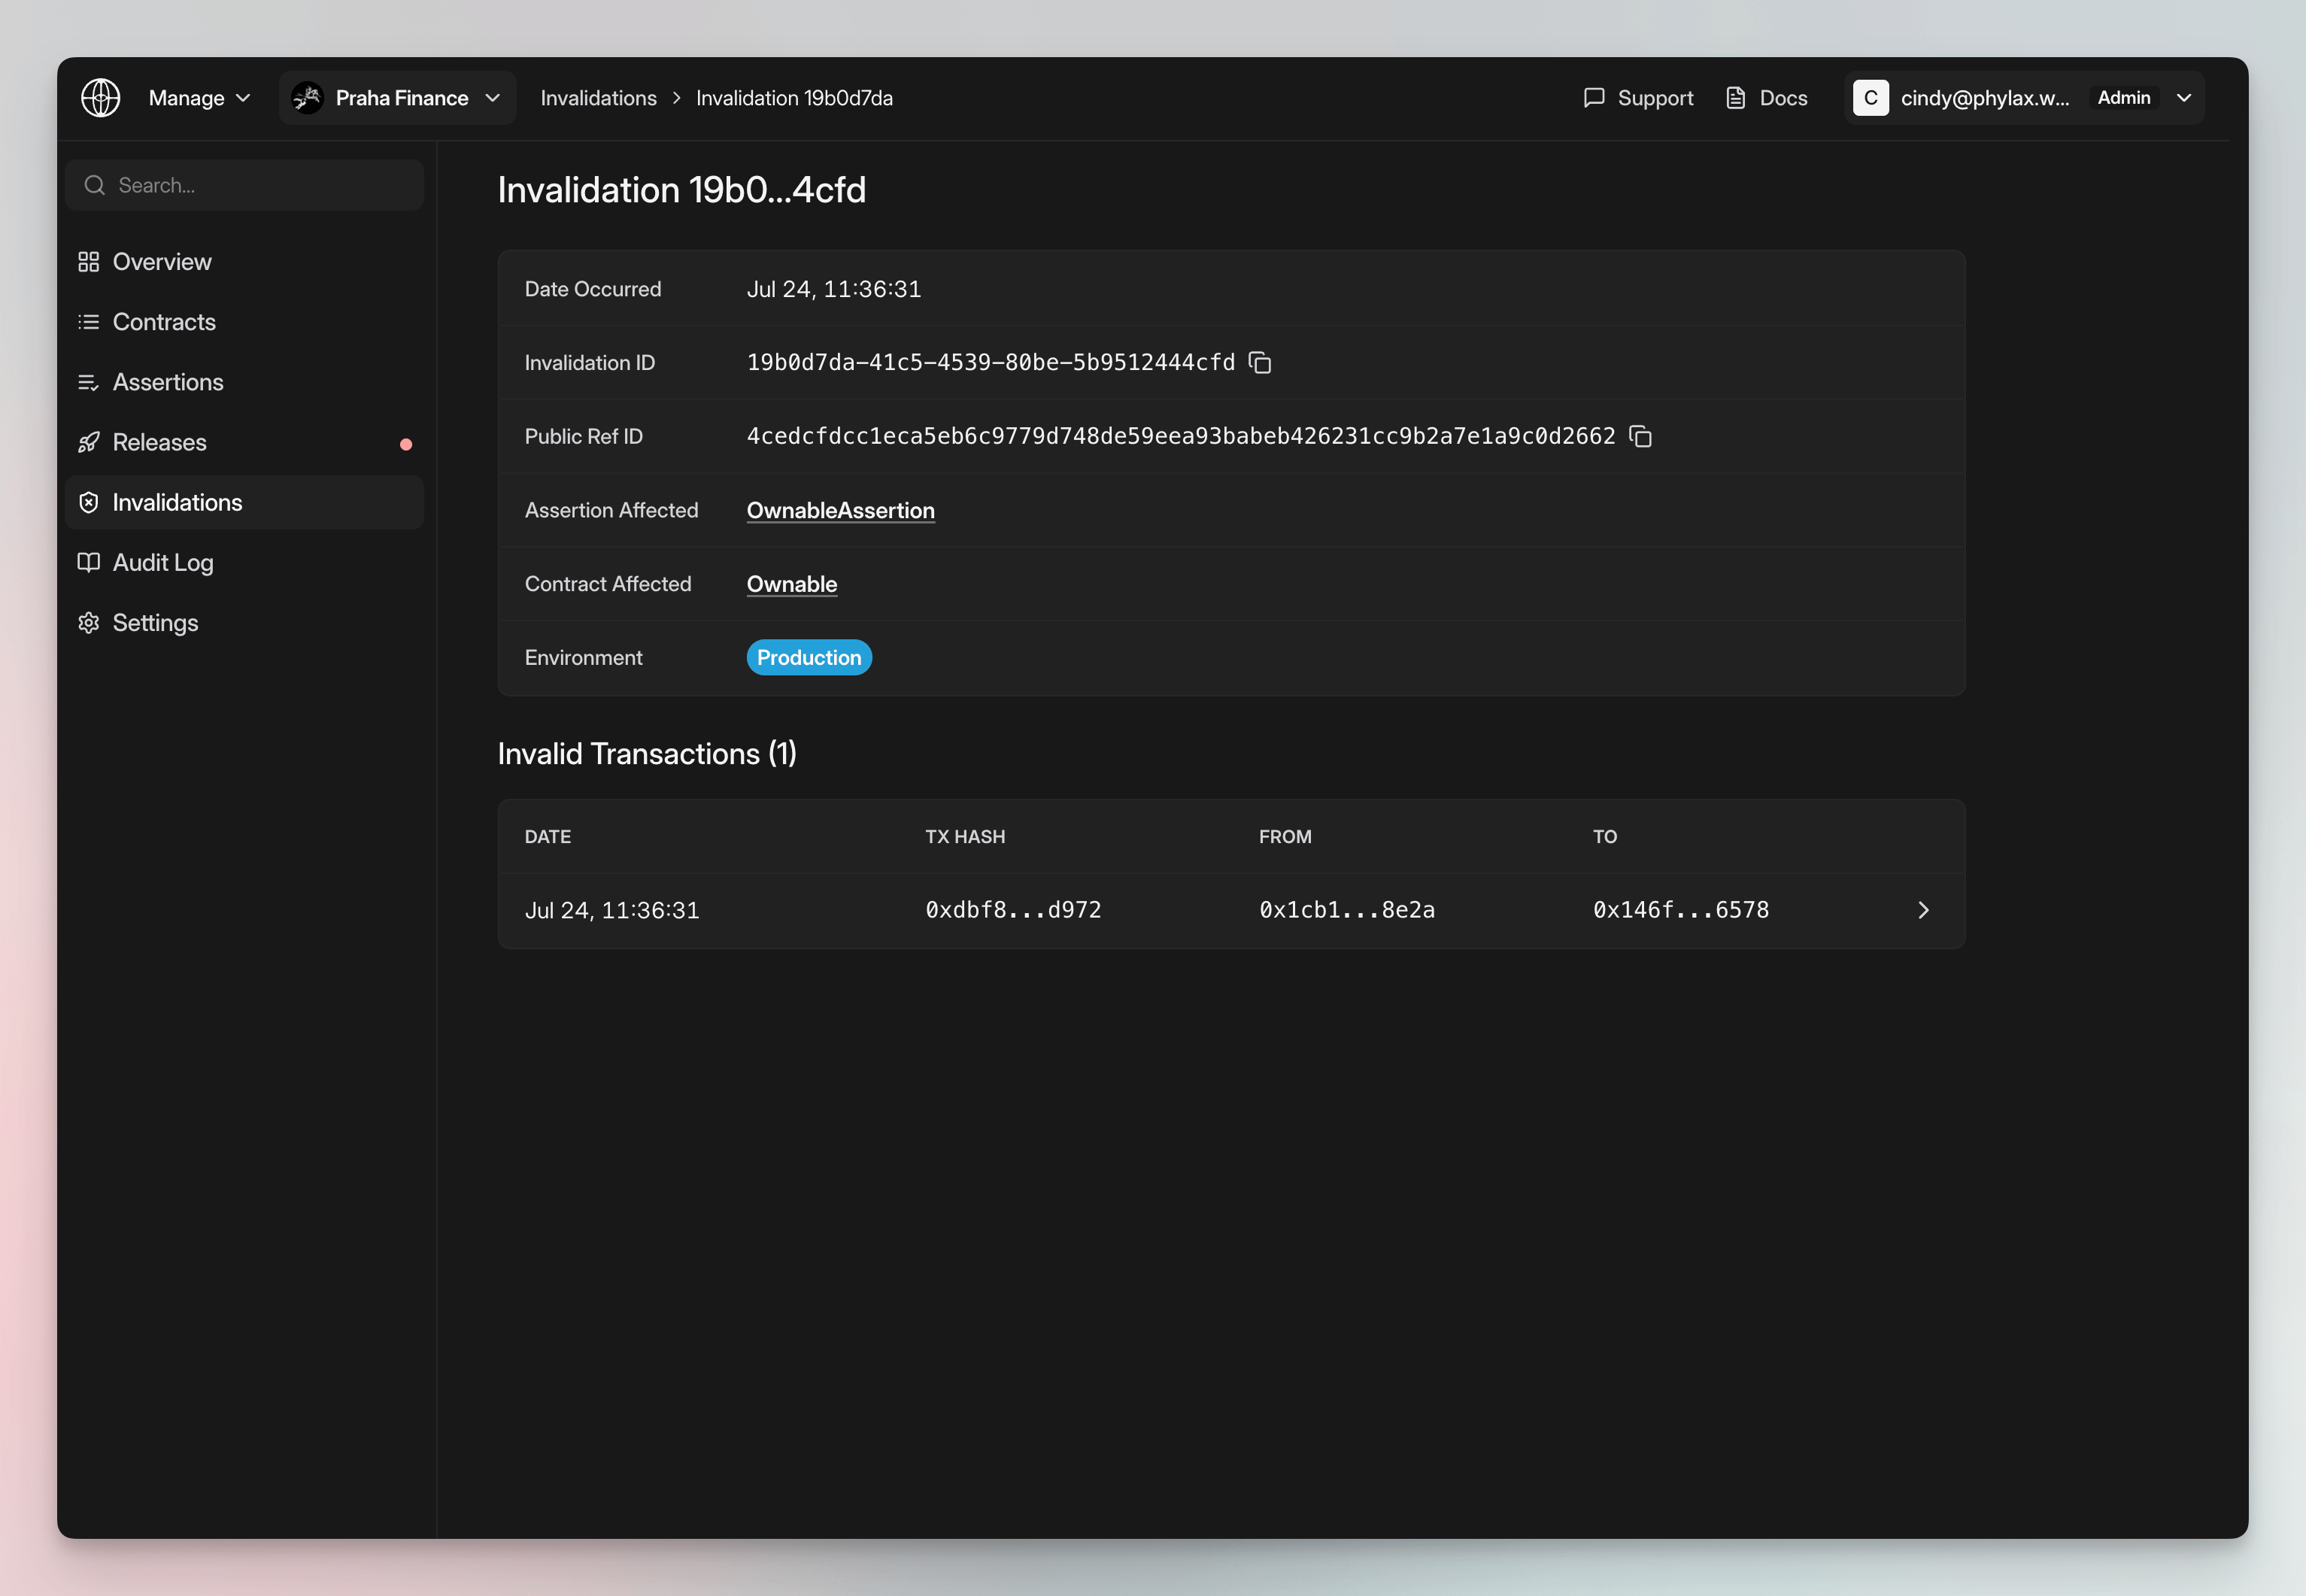Click the Public Ref ID hash text
The width and height of the screenshot is (2306, 1596).
pos(1180,436)
